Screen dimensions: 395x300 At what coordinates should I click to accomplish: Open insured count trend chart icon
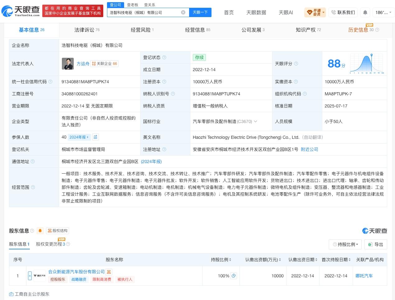tap(95, 137)
